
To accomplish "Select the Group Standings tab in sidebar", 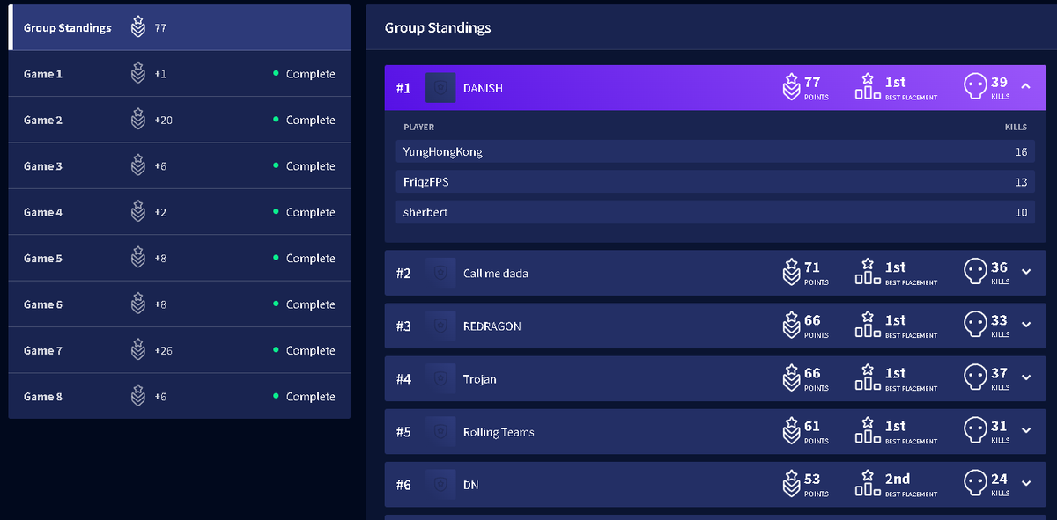I will click(180, 27).
